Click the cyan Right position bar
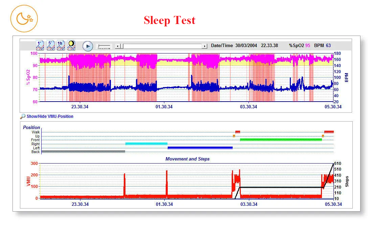The height and width of the screenshot is (237, 372). [x=146, y=144]
